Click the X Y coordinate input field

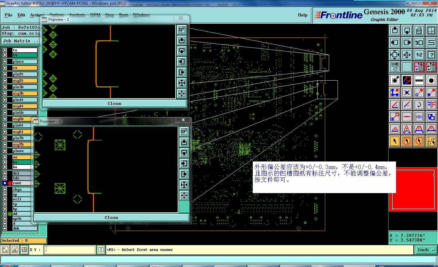pos(70,250)
